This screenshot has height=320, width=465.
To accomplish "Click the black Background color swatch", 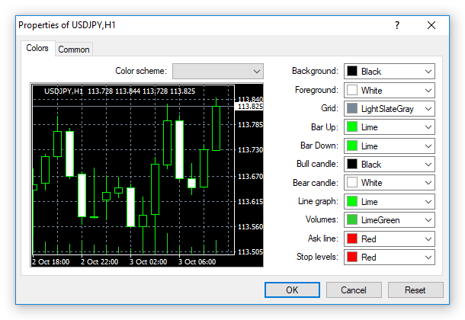I will pyautogui.click(x=352, y=71).
